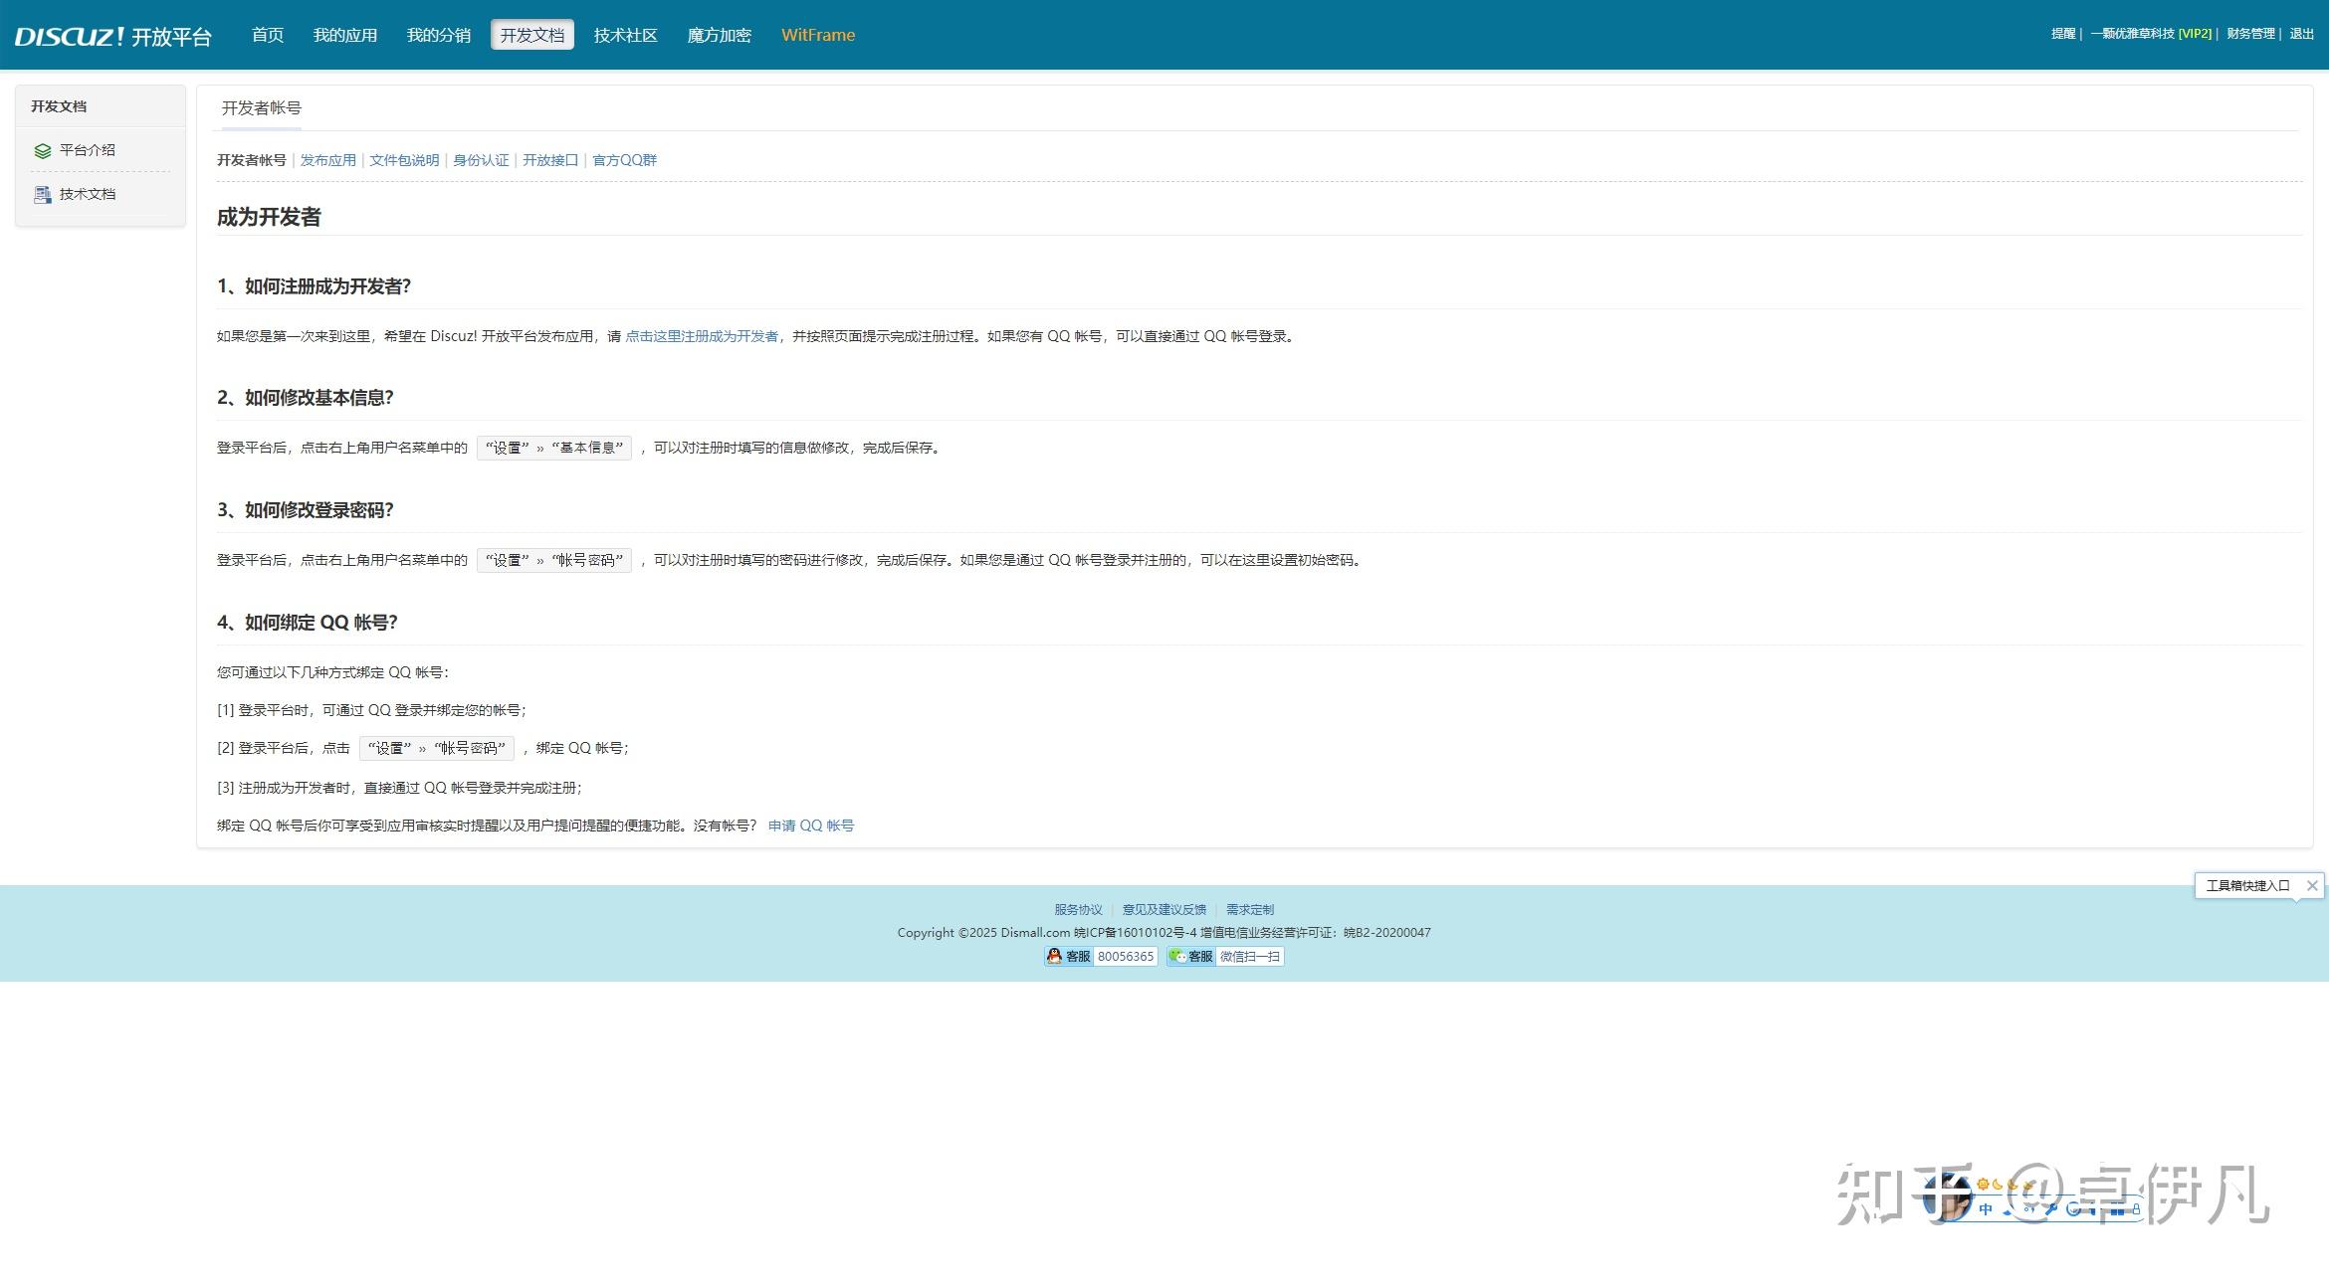
Task: Close the 工具箱快捷入口 popup with X
Action: 2312,885
